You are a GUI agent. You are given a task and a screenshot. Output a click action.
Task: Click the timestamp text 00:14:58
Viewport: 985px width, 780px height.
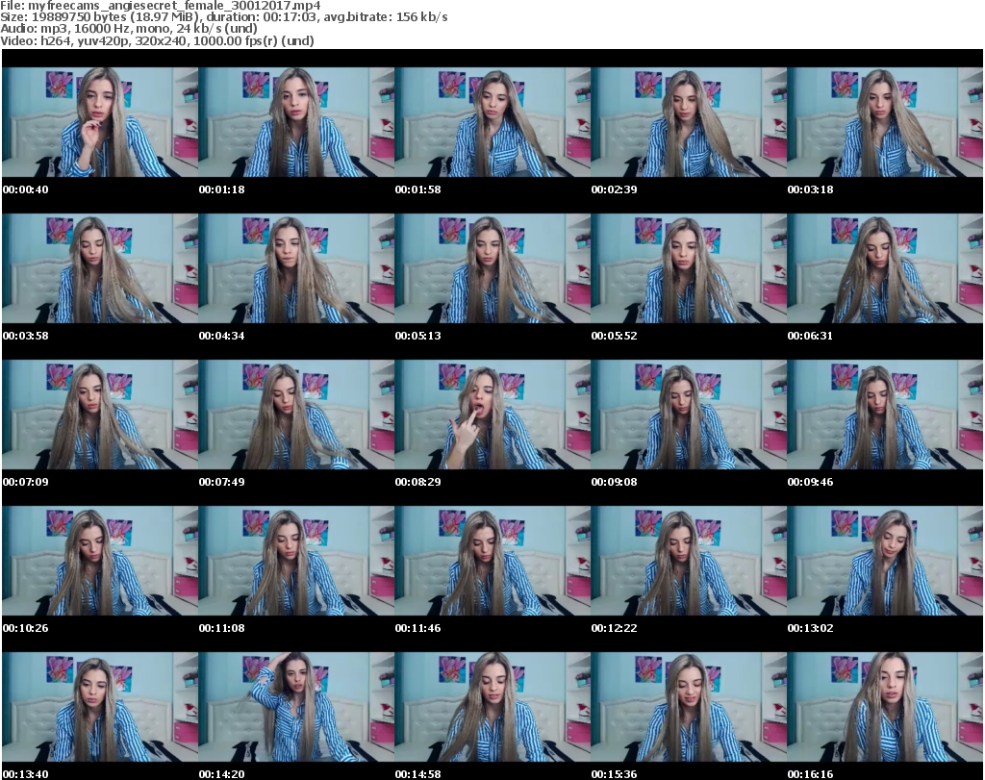pyautogui.click(x=417, y=774)
